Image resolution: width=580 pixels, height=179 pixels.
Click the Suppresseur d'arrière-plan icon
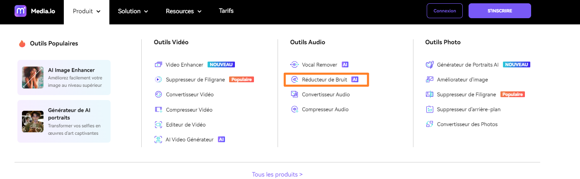[430, 110]
